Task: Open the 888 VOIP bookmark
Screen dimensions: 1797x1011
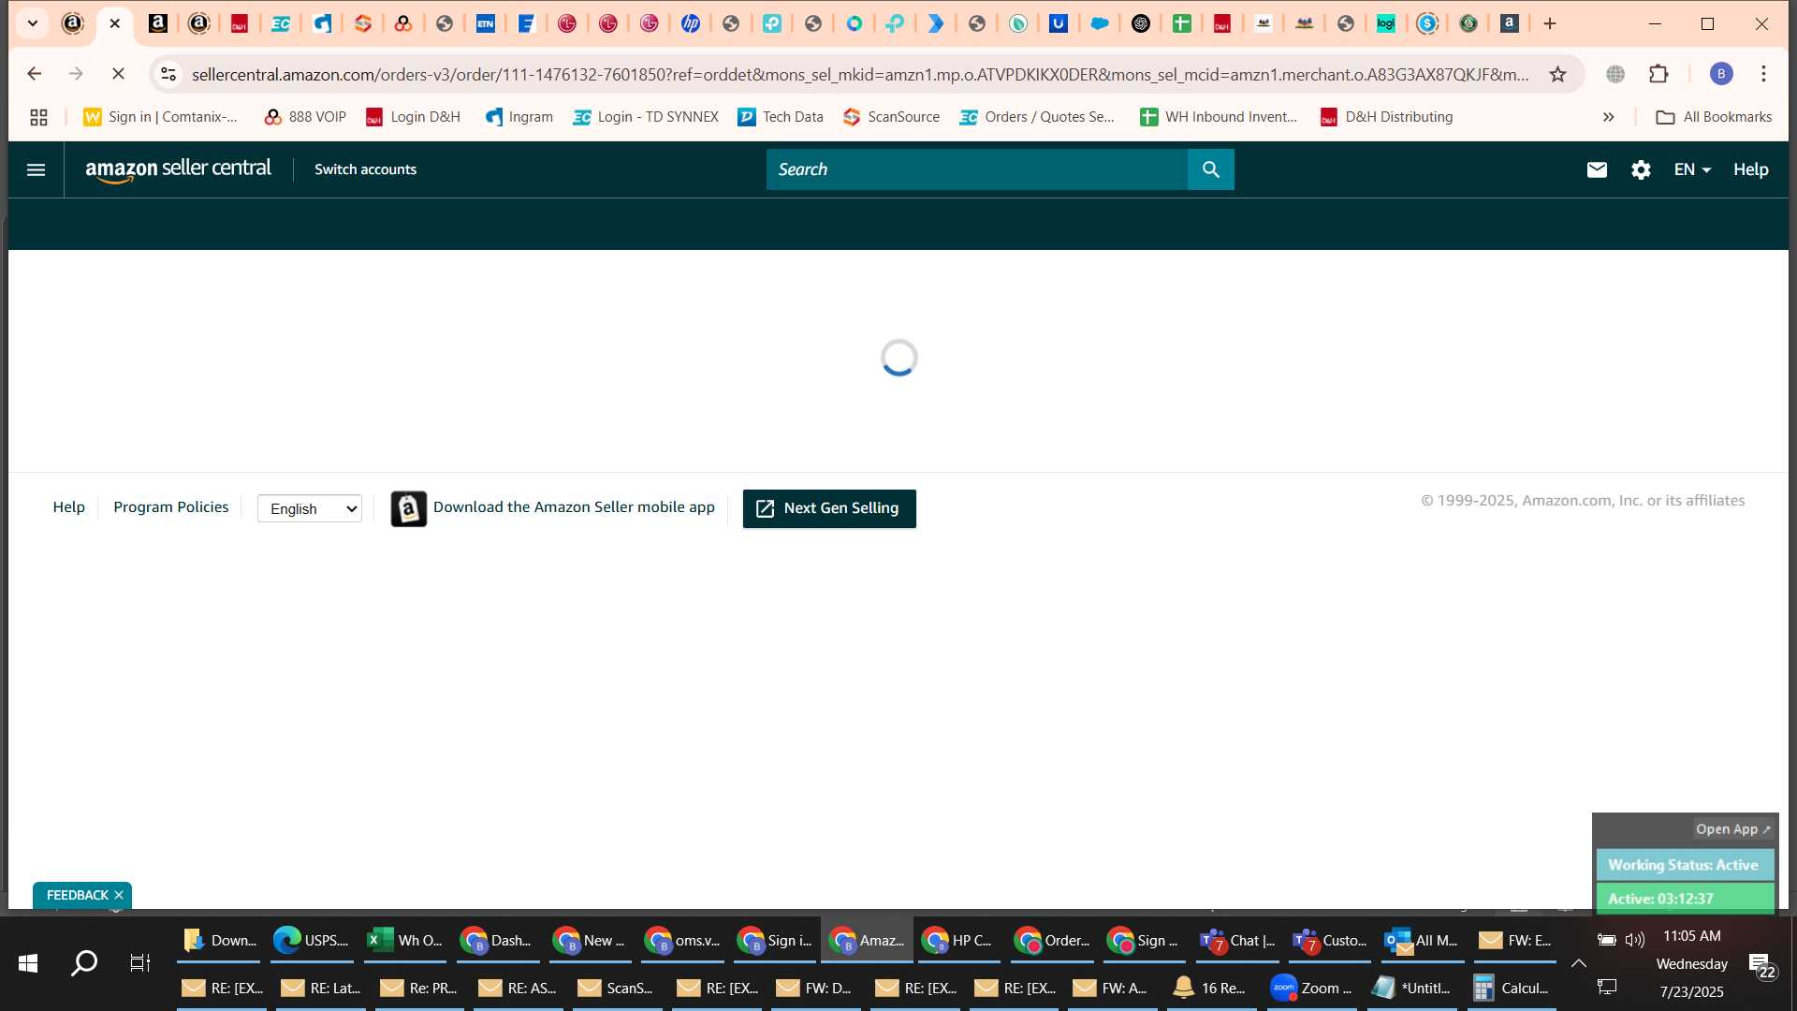Action: (305, 117)
